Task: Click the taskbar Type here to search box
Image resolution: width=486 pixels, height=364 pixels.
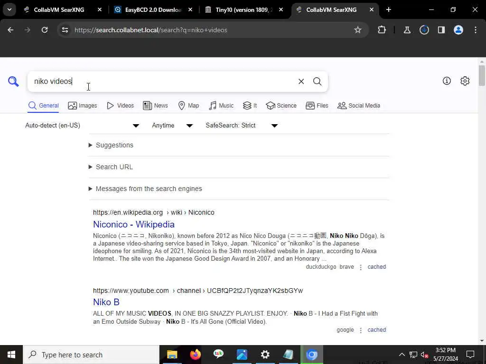Action: (x=91, y=355)
